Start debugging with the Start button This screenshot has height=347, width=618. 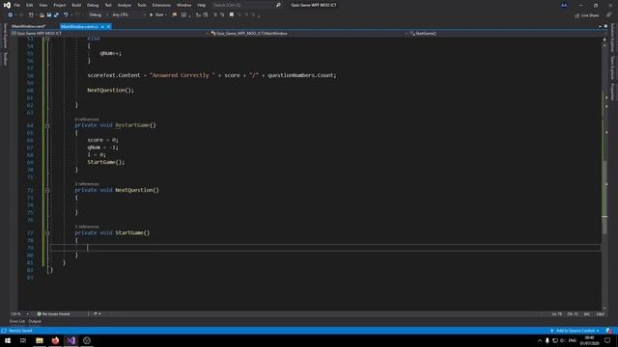point(156,15)
